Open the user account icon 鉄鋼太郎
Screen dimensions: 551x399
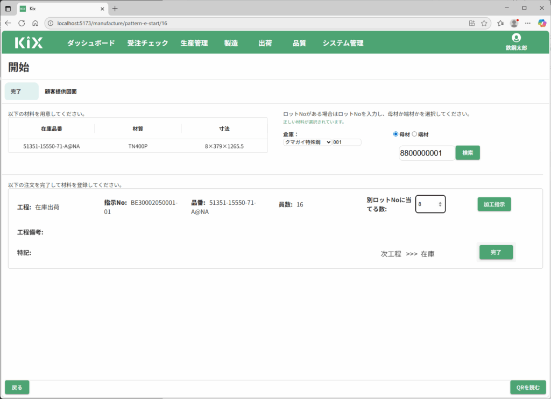[x=516, y=38]
